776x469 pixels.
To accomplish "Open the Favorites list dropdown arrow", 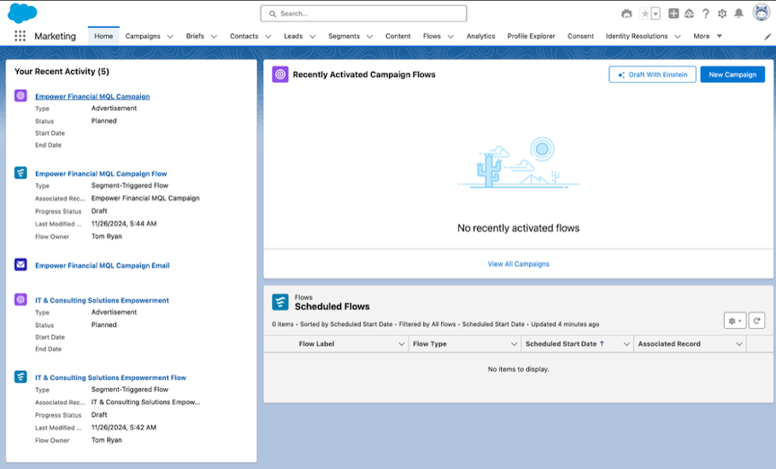I will 655,14.
